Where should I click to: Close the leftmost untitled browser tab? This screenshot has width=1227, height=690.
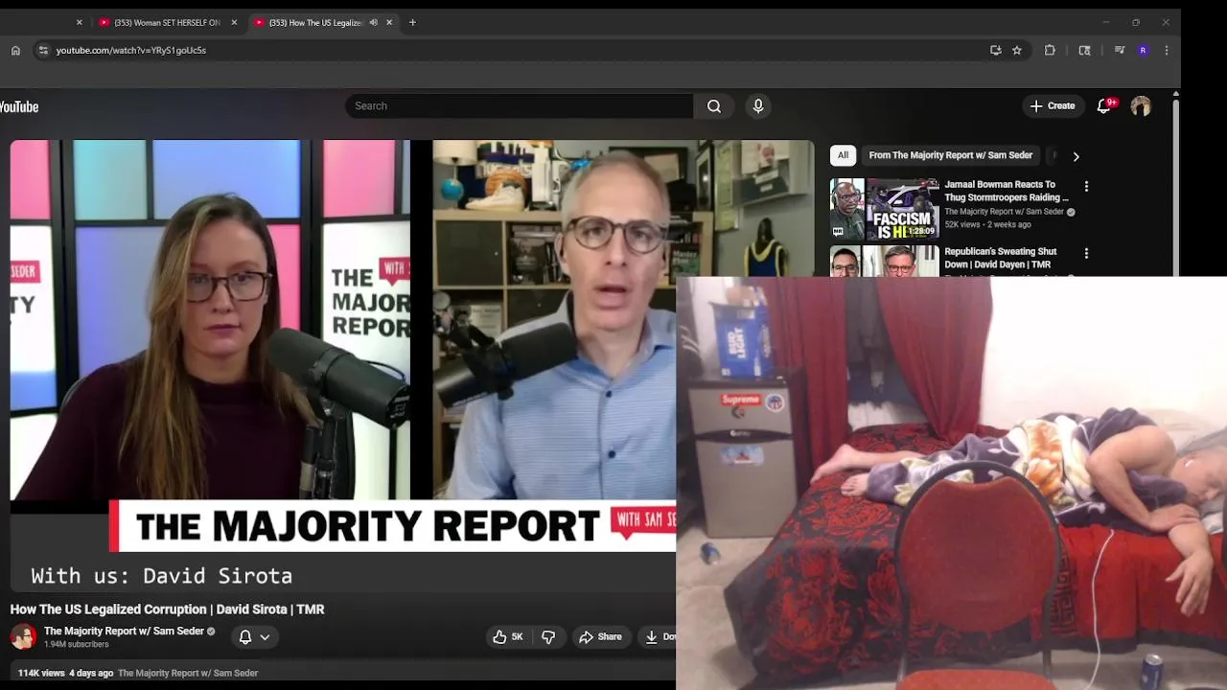coord(79,22)
